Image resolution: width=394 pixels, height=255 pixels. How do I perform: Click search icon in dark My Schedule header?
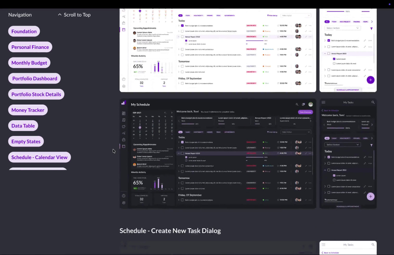tap(297, 105)
